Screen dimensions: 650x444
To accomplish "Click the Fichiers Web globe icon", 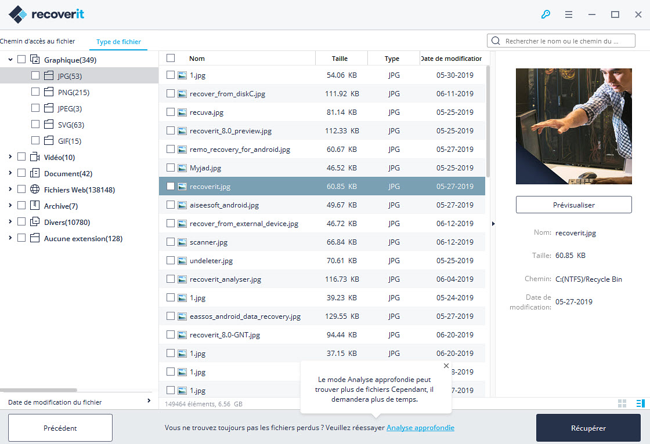I will click(x=35, y=190).
